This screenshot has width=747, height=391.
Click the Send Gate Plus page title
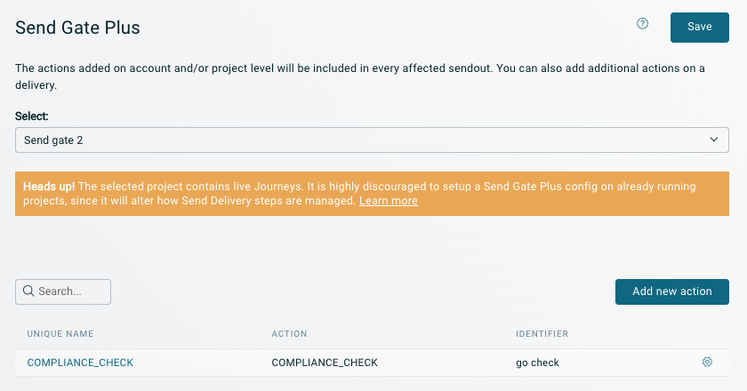(77, 28)
